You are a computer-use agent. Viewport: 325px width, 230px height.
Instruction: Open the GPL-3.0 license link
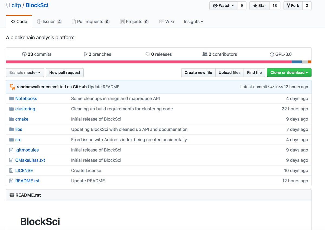tap(281, 54)
